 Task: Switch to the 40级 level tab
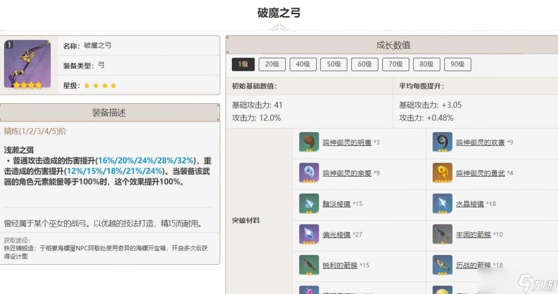[x=303, y=64]
